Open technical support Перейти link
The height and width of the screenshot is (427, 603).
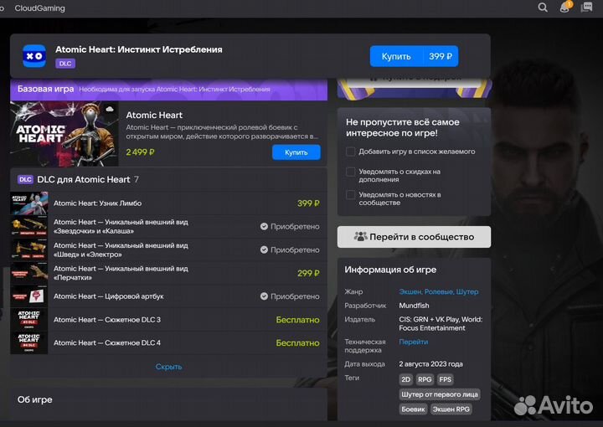point(413,342)
